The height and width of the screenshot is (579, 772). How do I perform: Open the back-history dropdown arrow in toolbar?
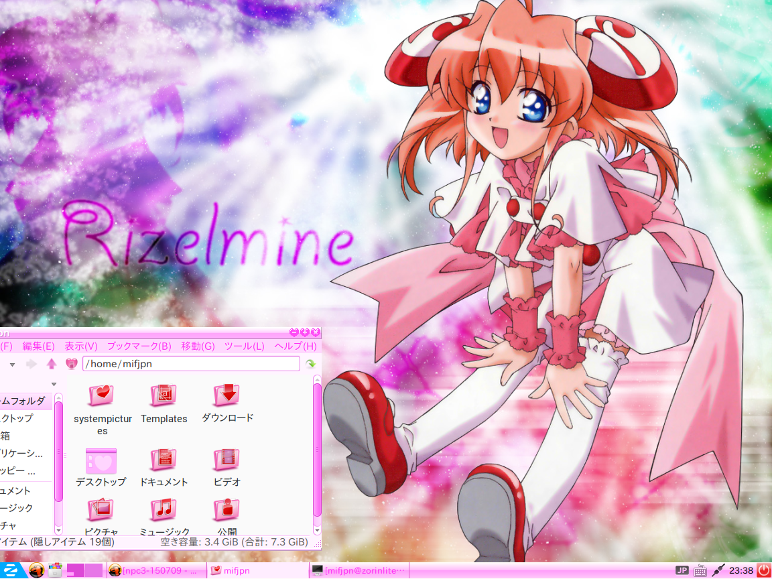coord(12,365)
